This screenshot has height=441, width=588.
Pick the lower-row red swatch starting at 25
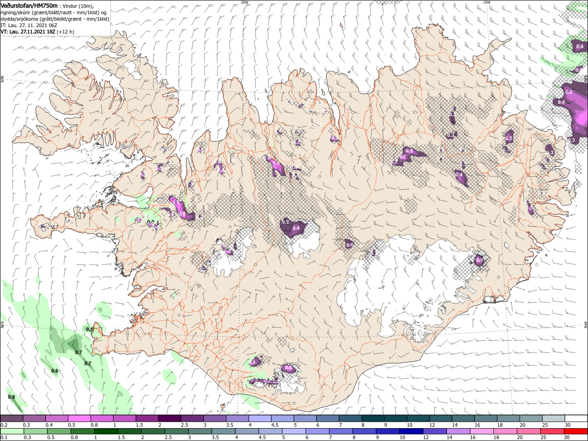(552, 431)
